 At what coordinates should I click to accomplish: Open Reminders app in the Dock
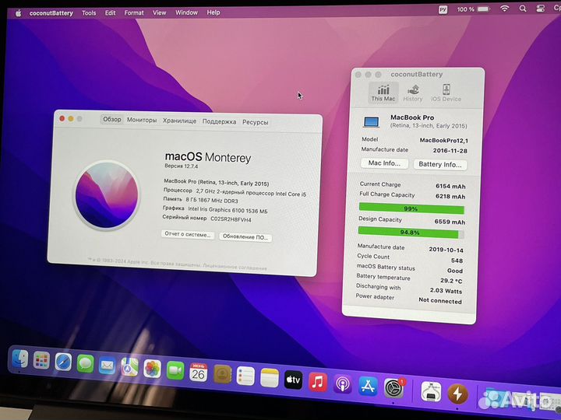245,376
